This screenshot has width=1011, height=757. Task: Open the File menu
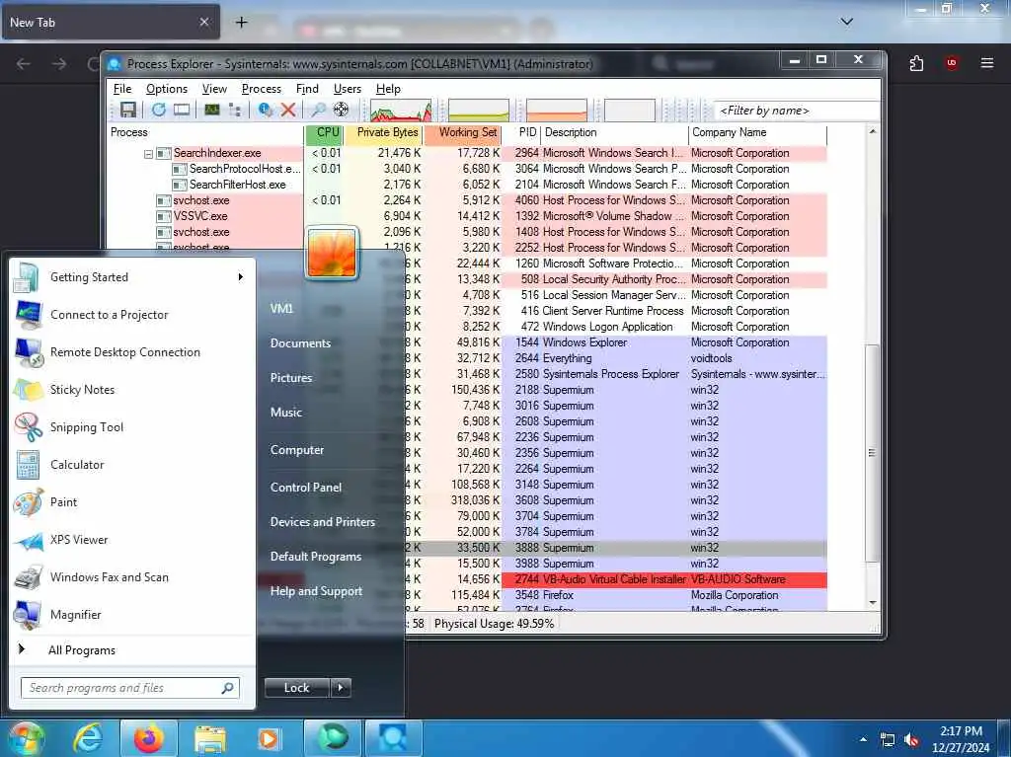point(121,89)
